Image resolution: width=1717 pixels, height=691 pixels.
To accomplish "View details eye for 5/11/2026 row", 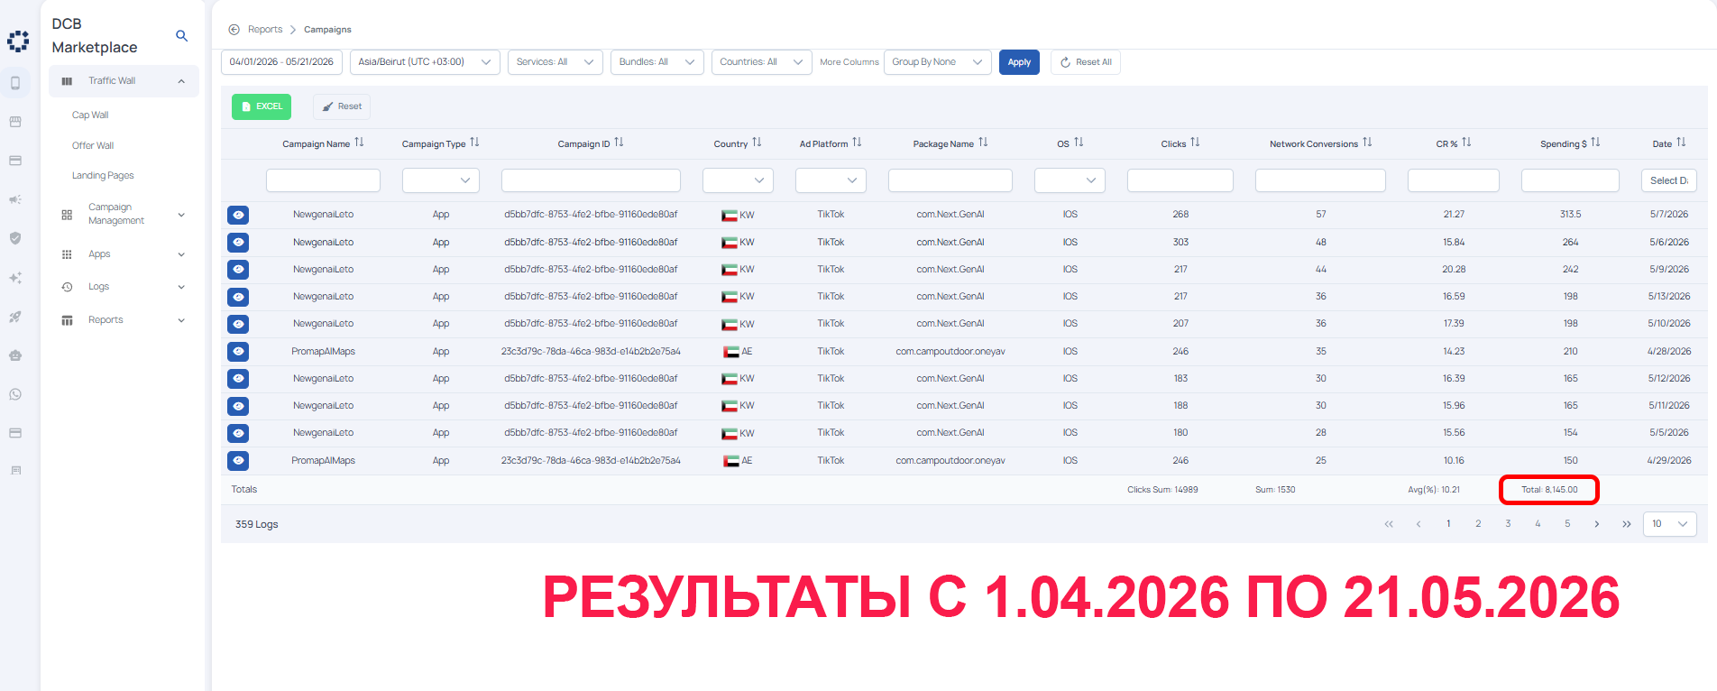I will [238, 406].
